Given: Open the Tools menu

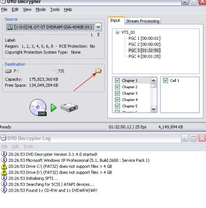Looking at the screenshot, I should pos(55,10).
